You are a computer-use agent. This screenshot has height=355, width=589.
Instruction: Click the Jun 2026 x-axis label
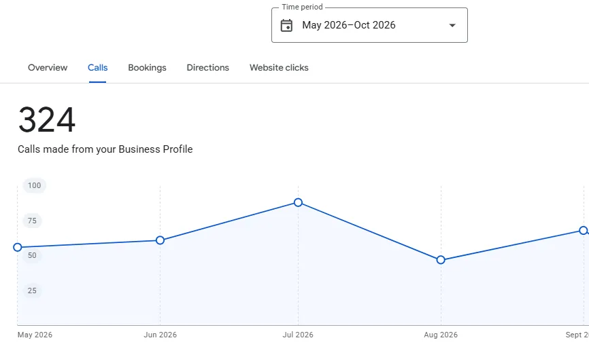[x=160, y=335]
